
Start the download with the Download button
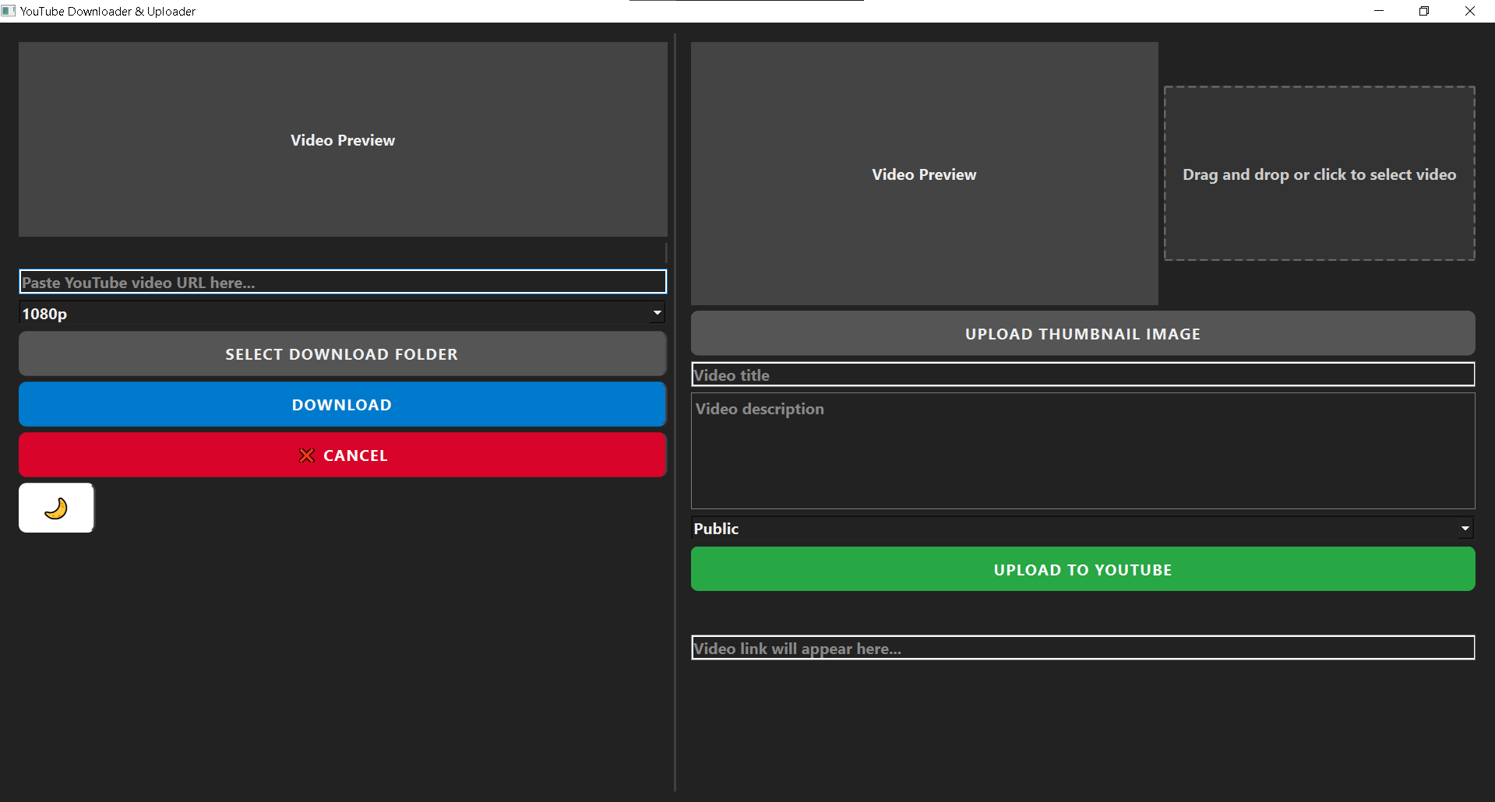tap(342, 404)
